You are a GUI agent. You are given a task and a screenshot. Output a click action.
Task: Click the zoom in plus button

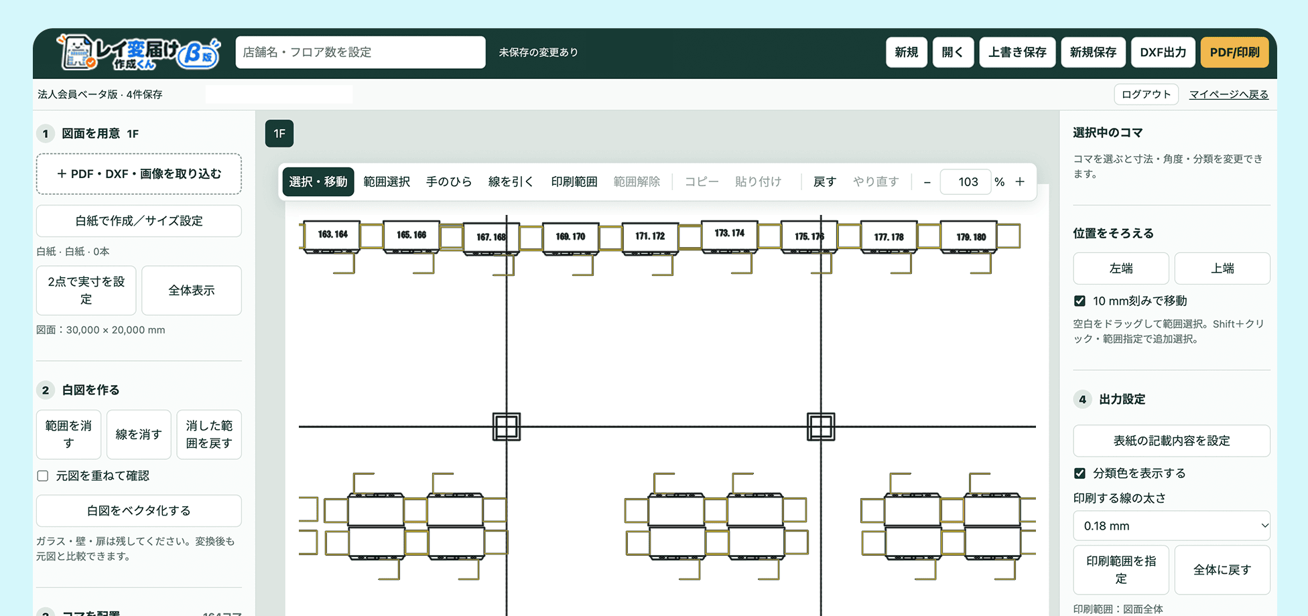pyautogui.click(x=1020, y=182)
